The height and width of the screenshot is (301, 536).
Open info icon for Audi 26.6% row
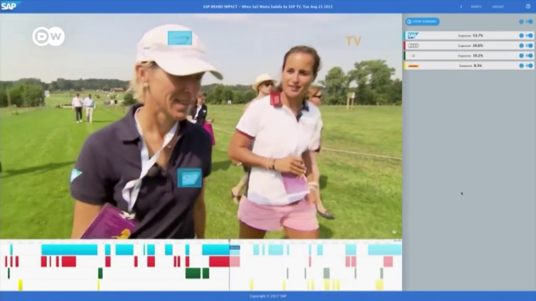tap(521, 46)
